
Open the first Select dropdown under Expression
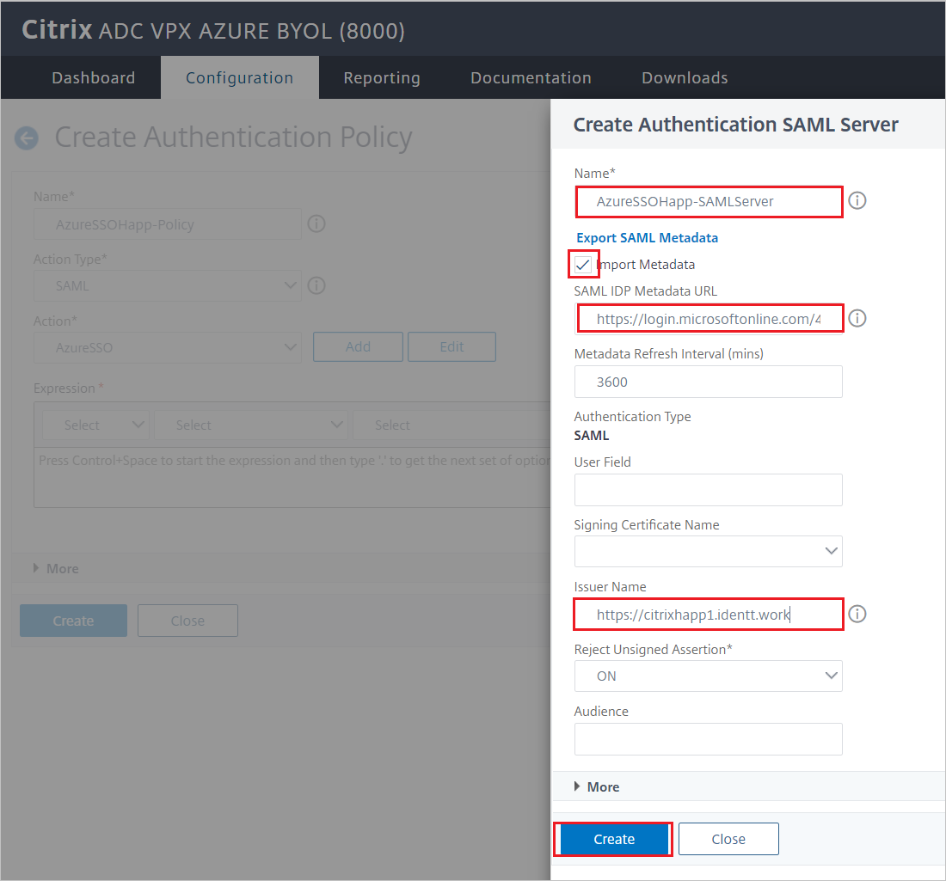95,425
